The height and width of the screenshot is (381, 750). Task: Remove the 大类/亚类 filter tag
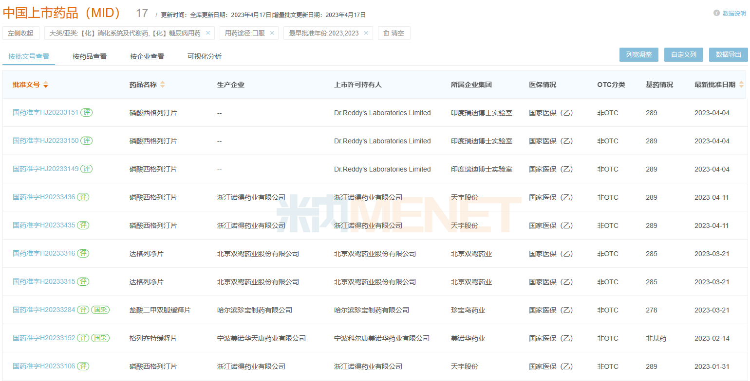(208, 33)
